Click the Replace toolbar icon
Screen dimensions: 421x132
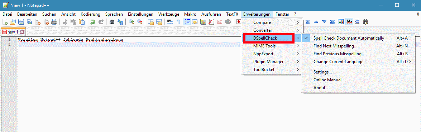(120, 22)
